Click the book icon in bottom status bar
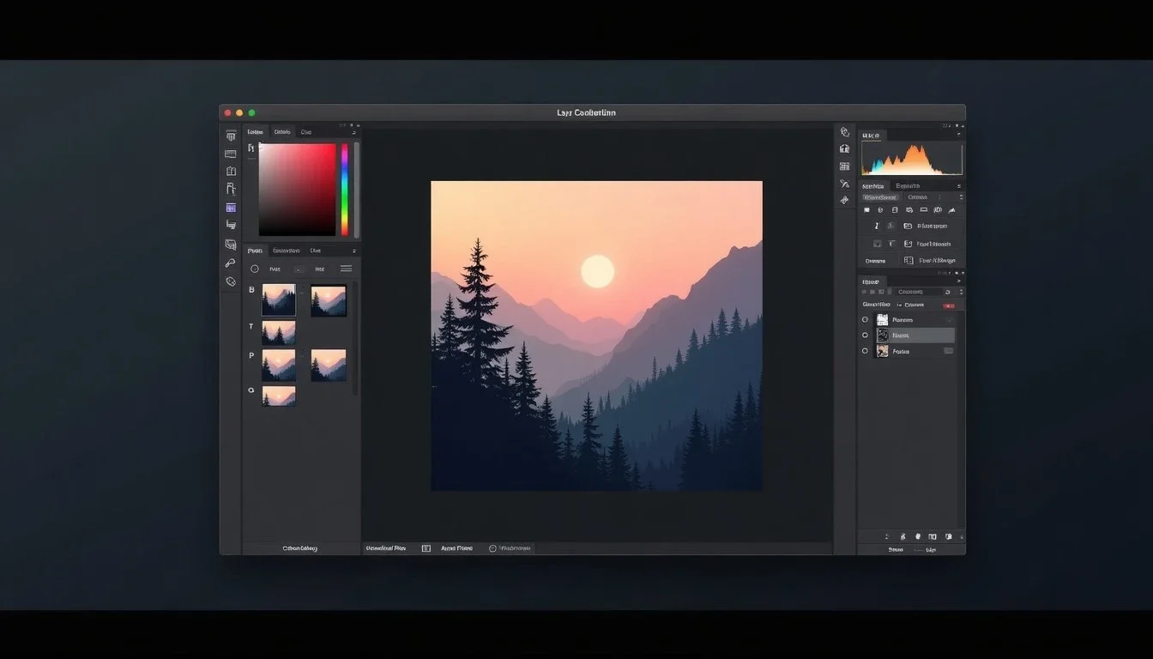 pos(426,547)
